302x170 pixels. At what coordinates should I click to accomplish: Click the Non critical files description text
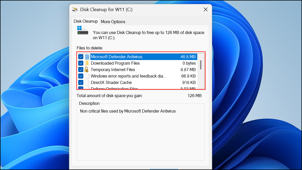tap(128, 111)
